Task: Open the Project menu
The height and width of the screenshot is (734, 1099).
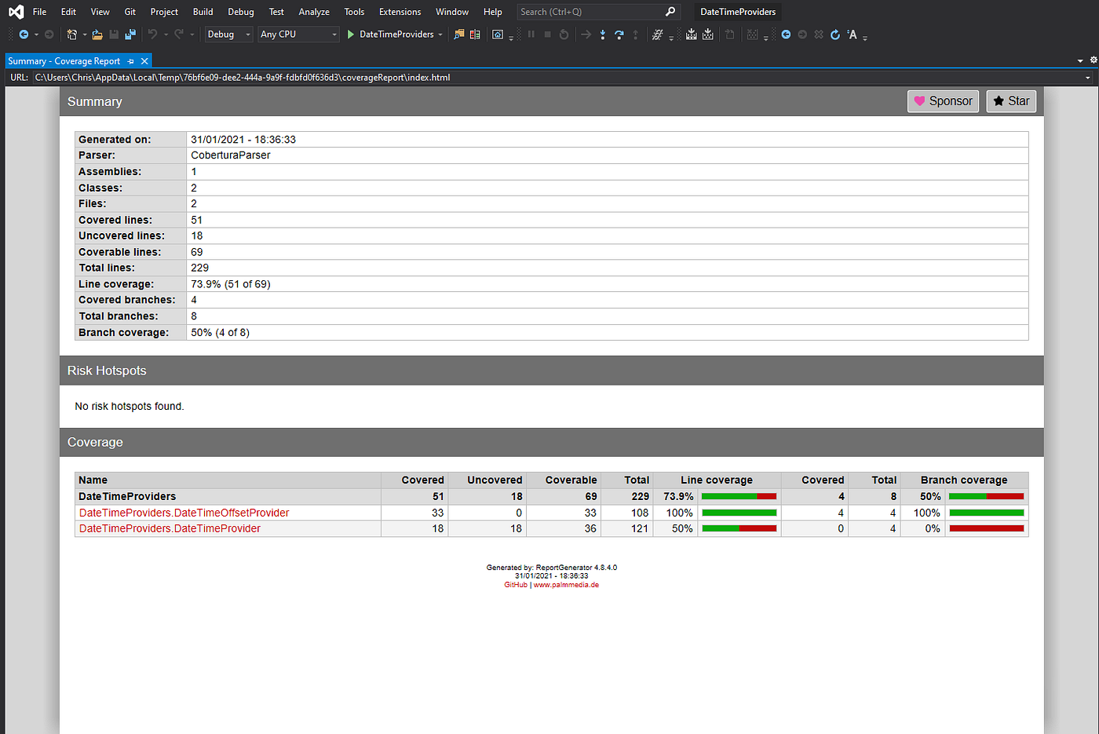Action: tap(164, 12)
